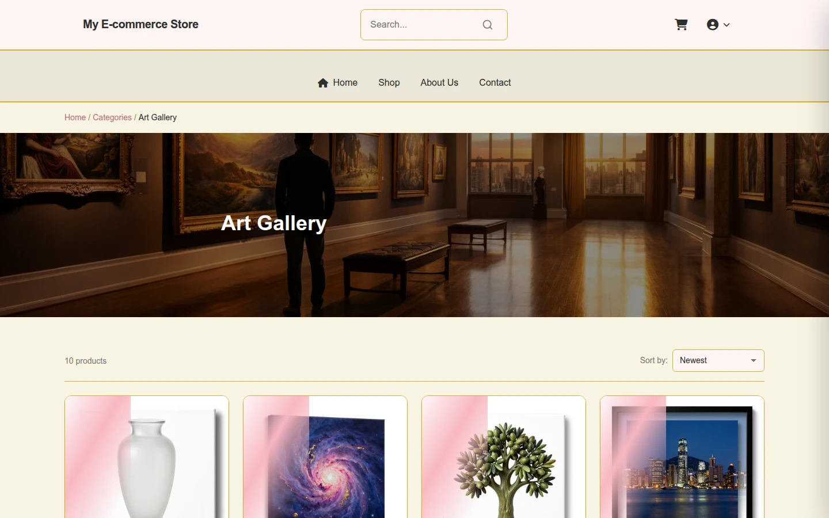The width and height of the screenshot is (829, 518).
Task: Go to the Categories breadcrumb link
Action: 112,117
